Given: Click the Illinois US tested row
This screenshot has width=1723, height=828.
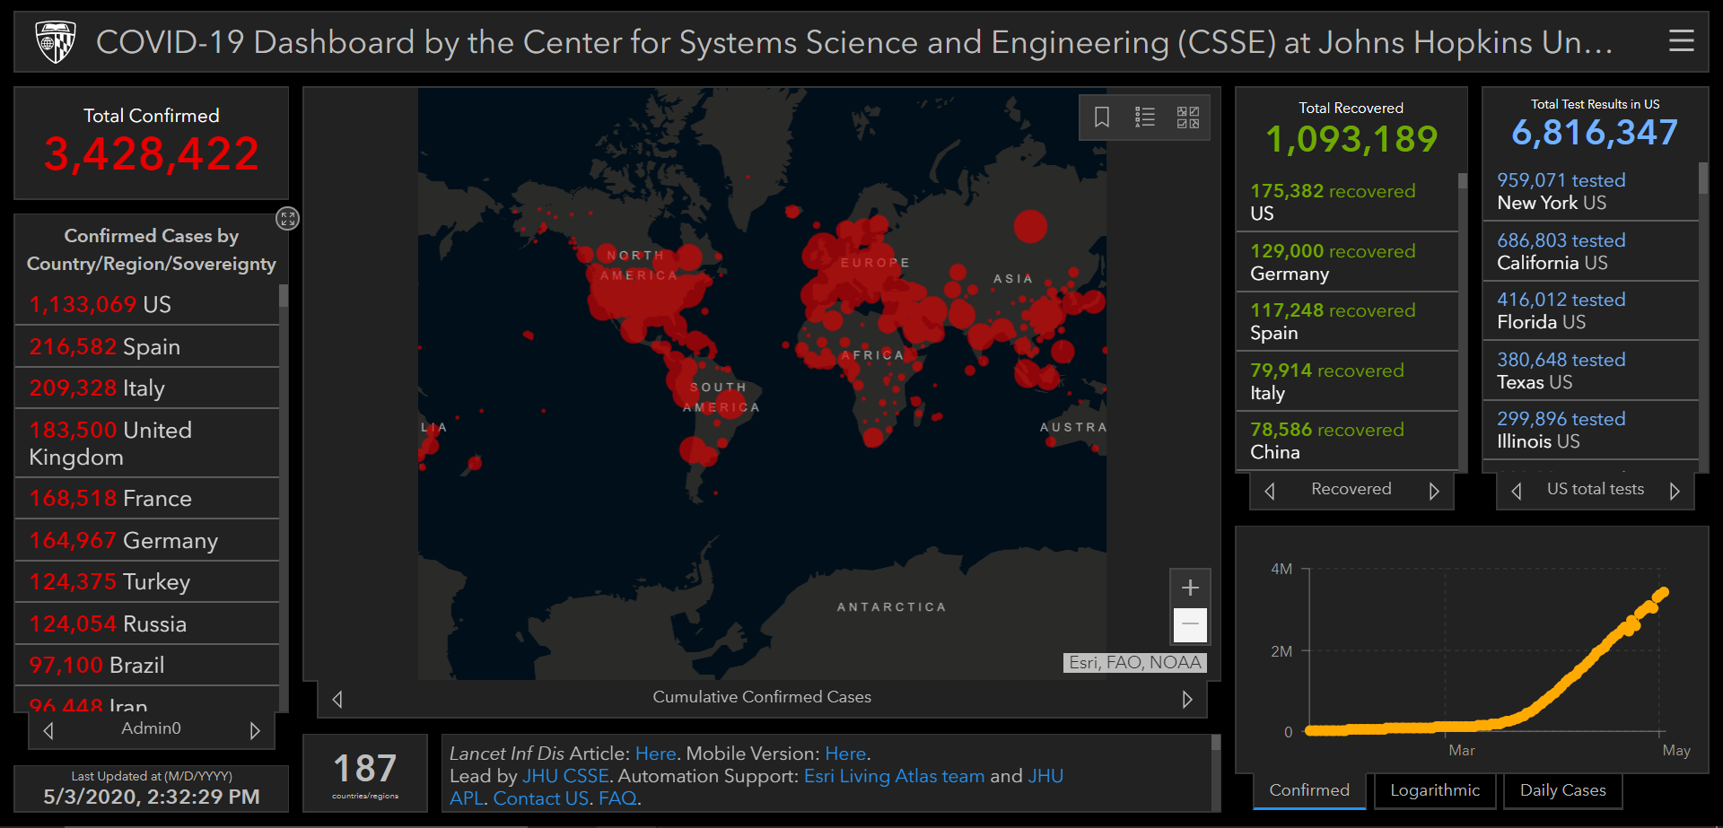Looking at the screenshot, I should click(1591, 430).
